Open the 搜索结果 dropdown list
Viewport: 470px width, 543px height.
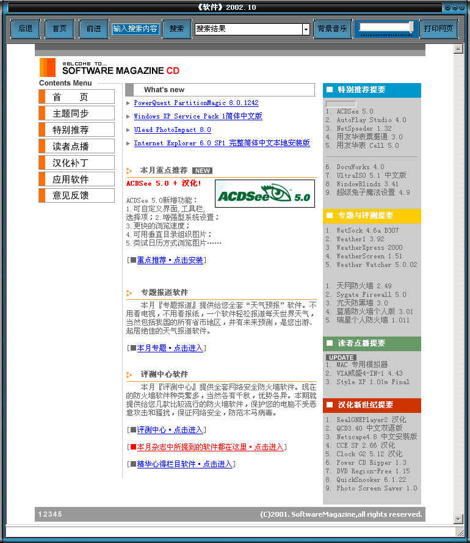tap(306, 29)
